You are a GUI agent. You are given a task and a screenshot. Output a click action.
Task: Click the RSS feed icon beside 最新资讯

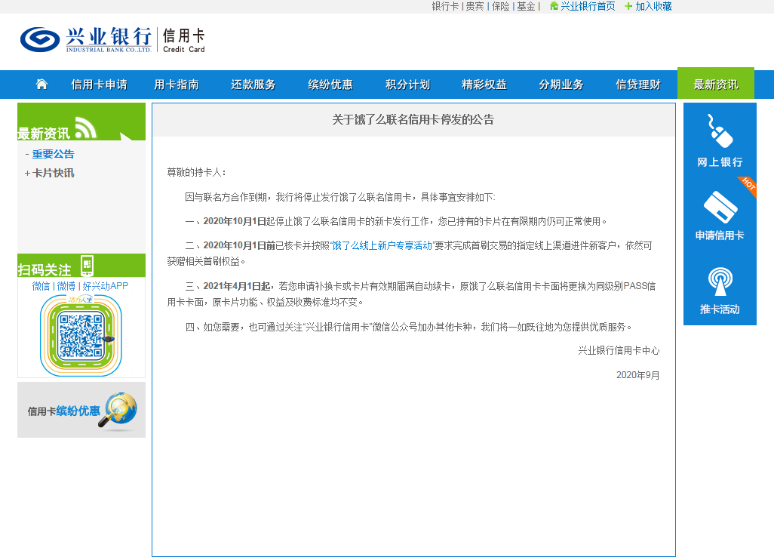click(x=86, y=128)
